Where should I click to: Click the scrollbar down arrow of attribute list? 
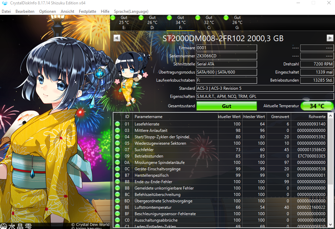[x=330, y=225]
